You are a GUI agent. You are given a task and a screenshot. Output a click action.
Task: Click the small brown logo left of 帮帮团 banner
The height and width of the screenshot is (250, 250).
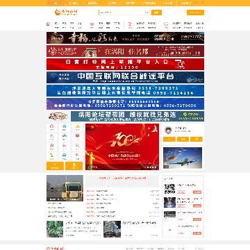pos(58,116)
